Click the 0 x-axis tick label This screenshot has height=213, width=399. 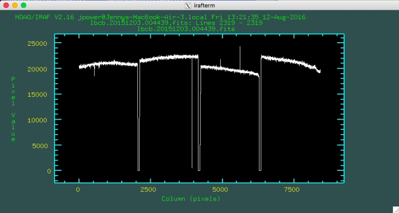[78, 190]
